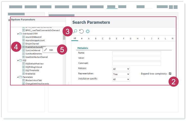Click the SyncRootDirectory parameter icon
Screen dimensions: 187x121
pos(24,54)
